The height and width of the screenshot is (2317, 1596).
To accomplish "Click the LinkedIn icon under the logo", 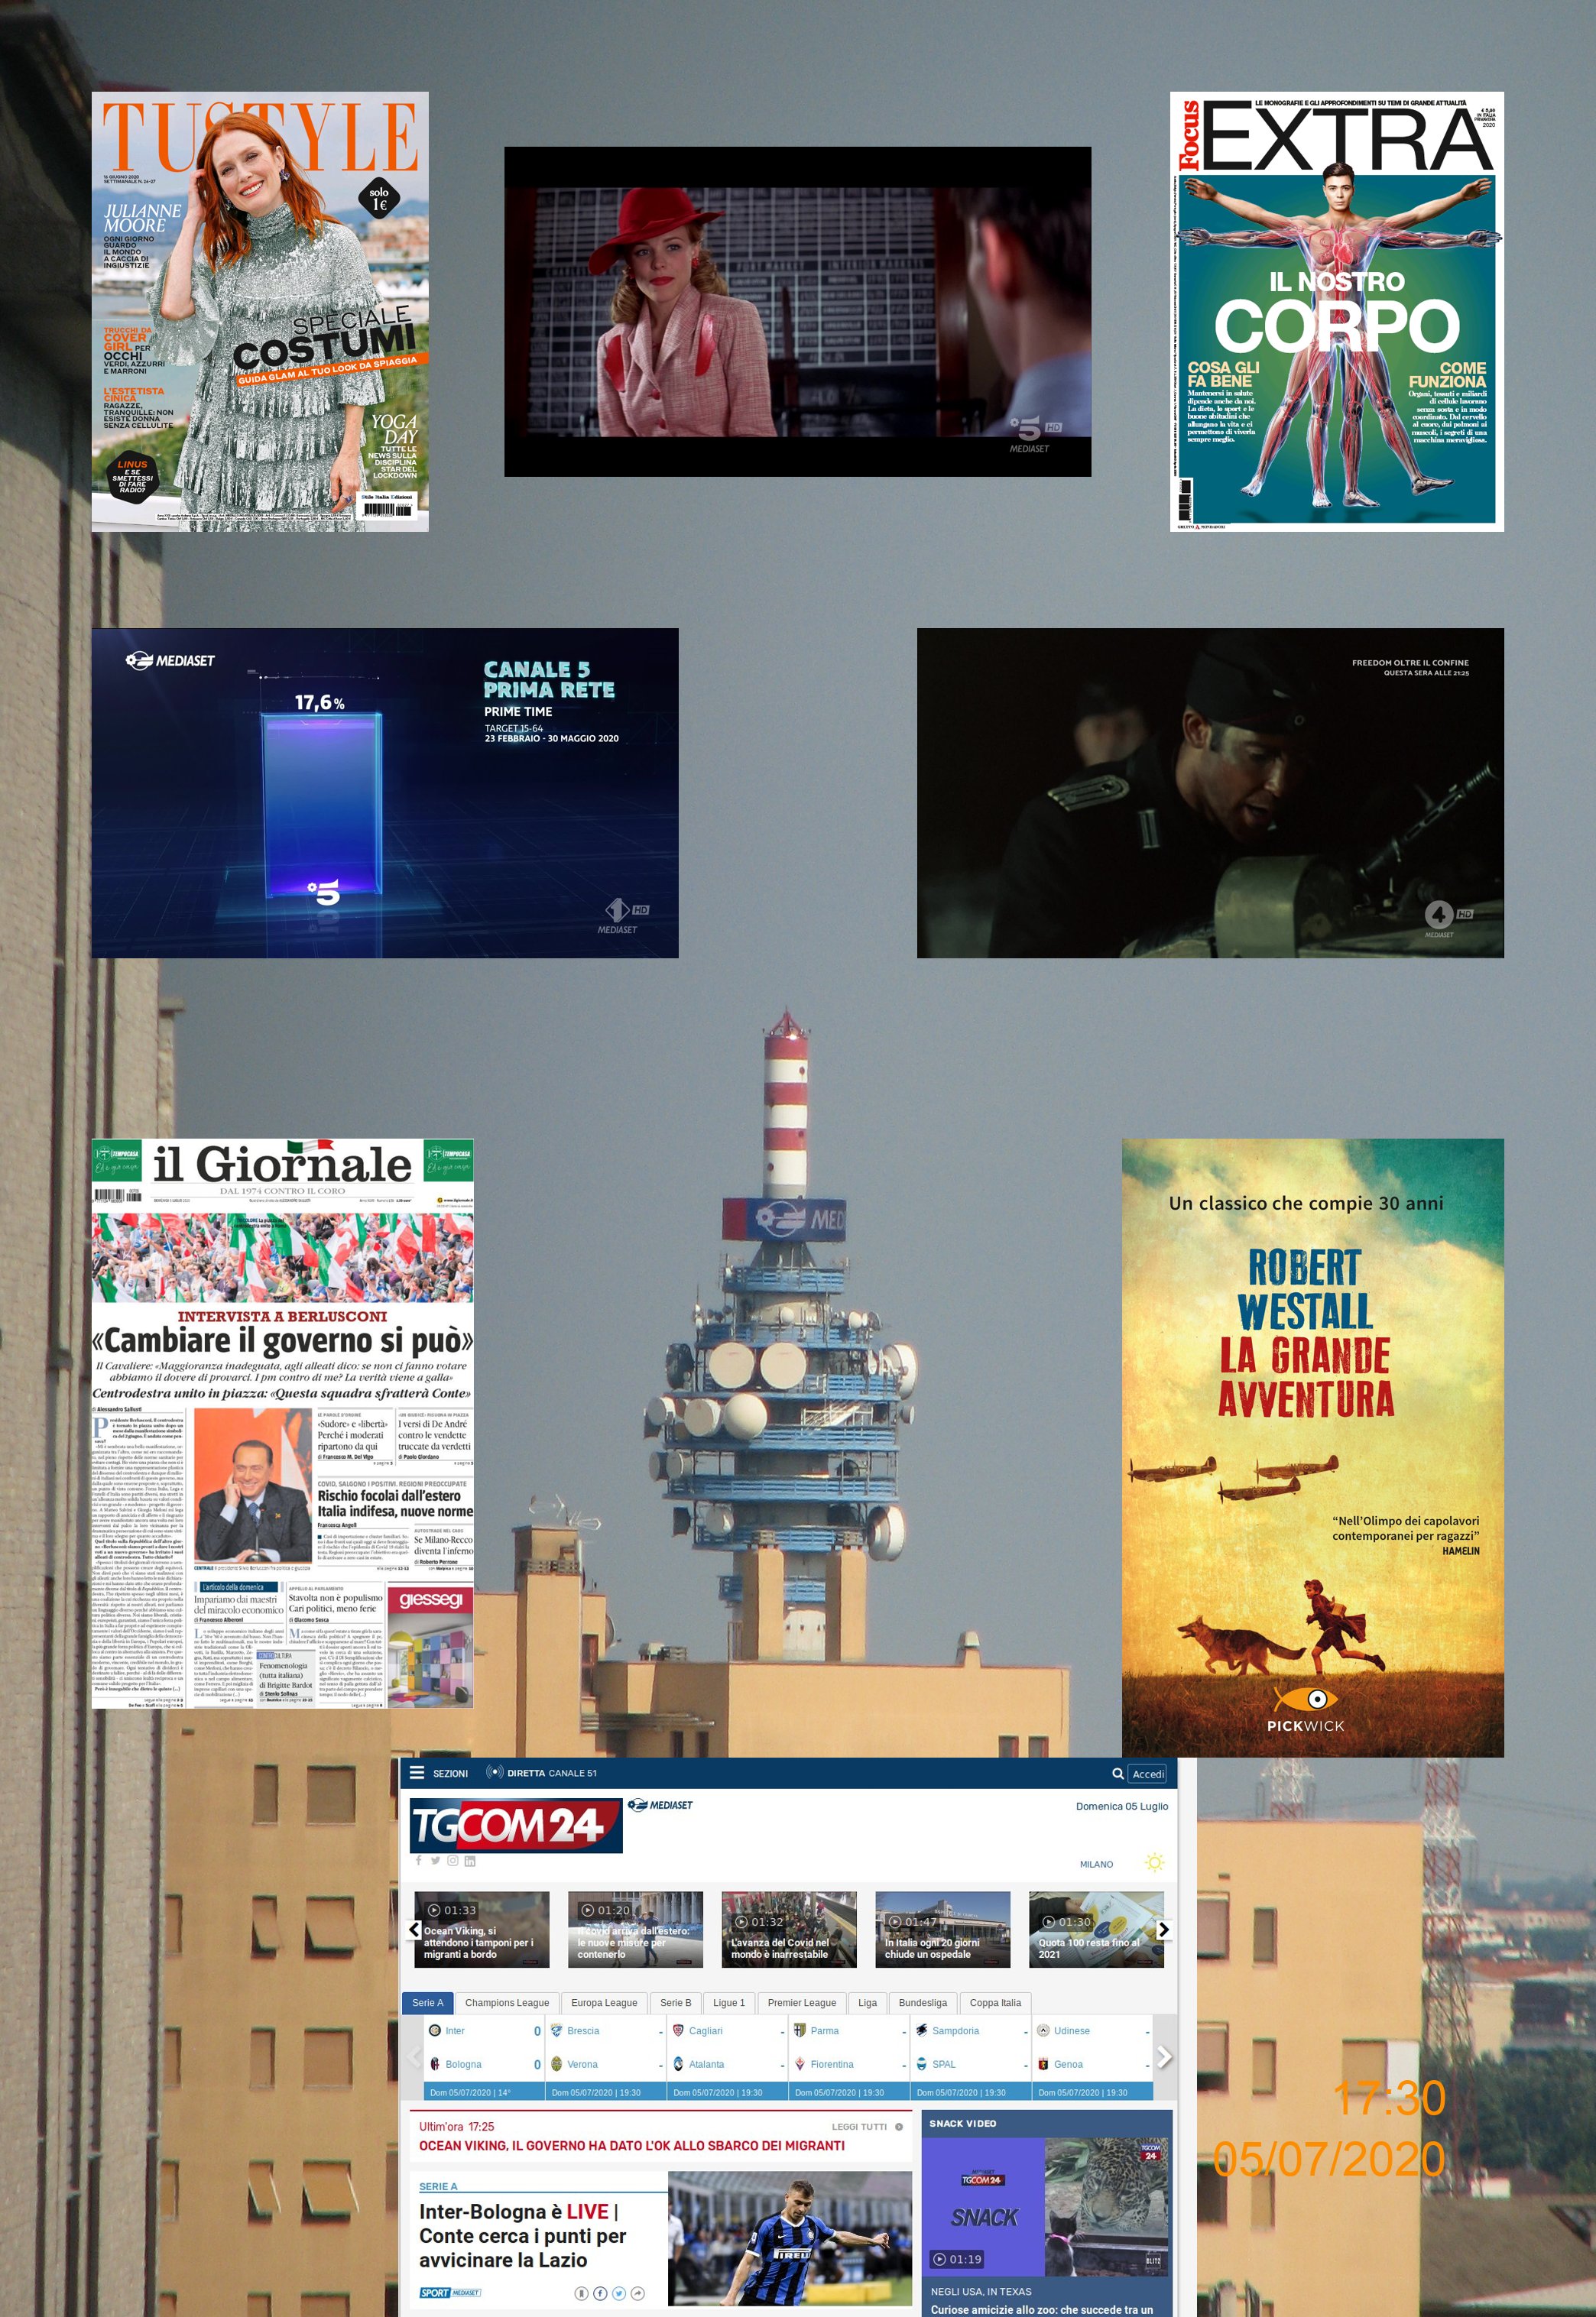I will 470,1862.
